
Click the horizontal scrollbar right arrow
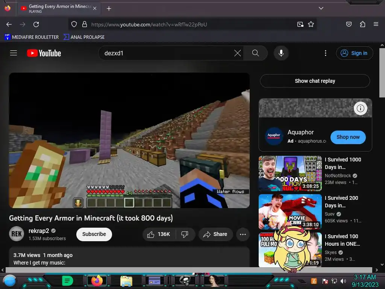(x=376, y=270)
